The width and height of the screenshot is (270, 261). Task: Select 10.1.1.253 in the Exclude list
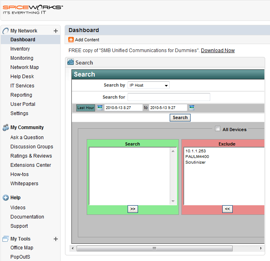tap(196, 151)
